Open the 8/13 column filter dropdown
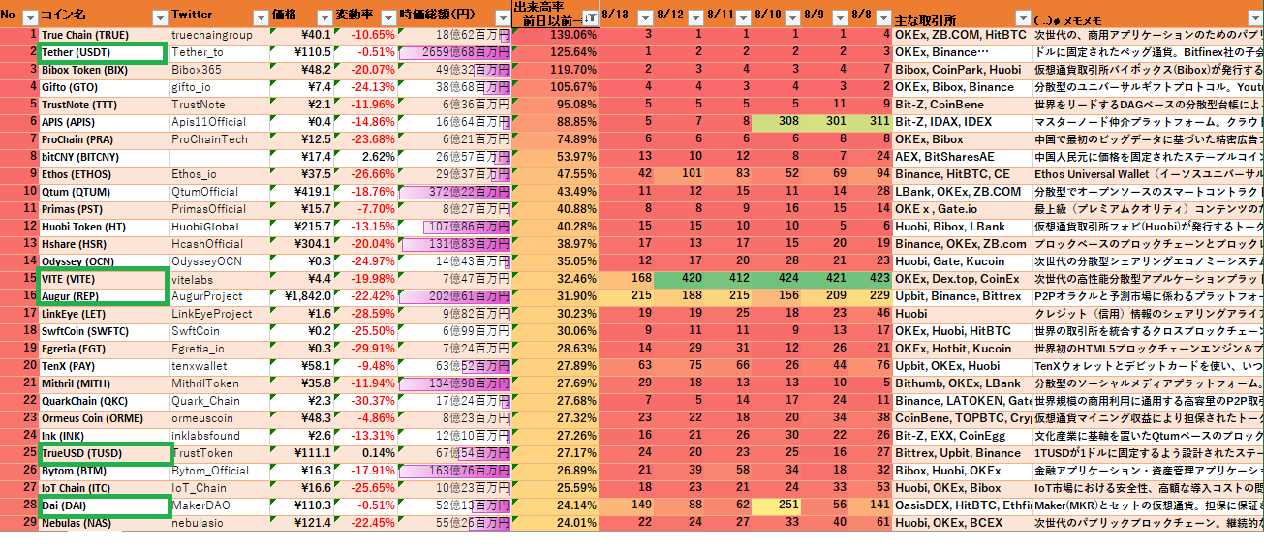1264x551 pixels. 645,17
